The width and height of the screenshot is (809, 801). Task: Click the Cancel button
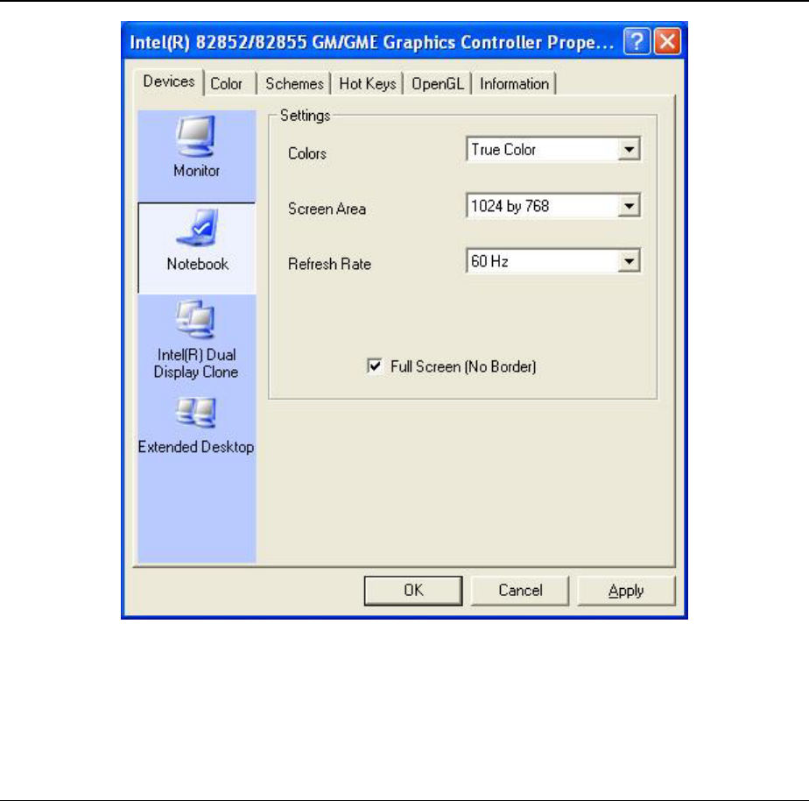click(x=520, y=591)
